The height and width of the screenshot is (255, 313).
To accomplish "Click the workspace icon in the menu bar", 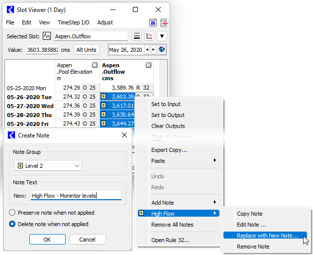I will click(x=153, y=22).
